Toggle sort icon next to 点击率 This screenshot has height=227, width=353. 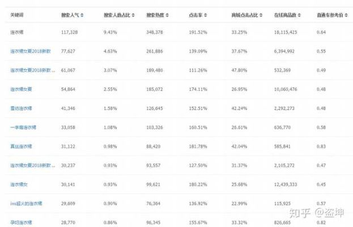point(206,15)
